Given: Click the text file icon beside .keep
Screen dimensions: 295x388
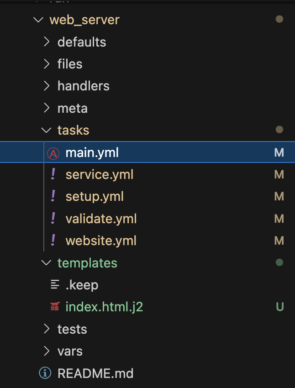Looking at the screenshot, I should 55,285.
